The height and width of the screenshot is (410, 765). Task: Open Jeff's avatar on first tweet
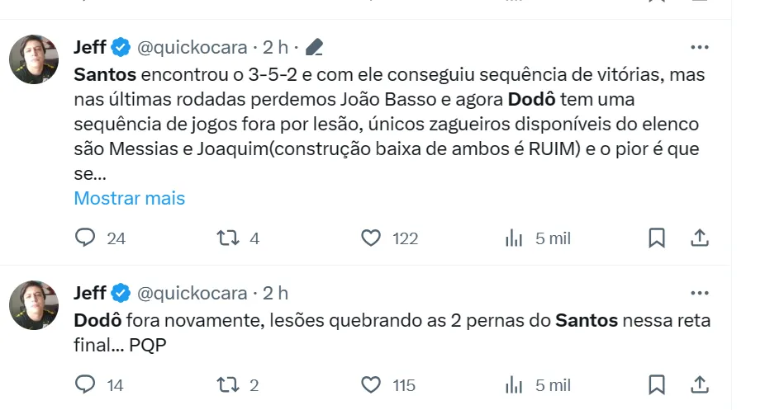click(x=34, y=59)
